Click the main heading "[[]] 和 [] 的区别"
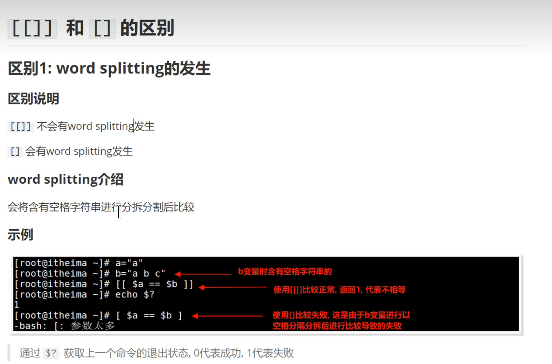 91,28
